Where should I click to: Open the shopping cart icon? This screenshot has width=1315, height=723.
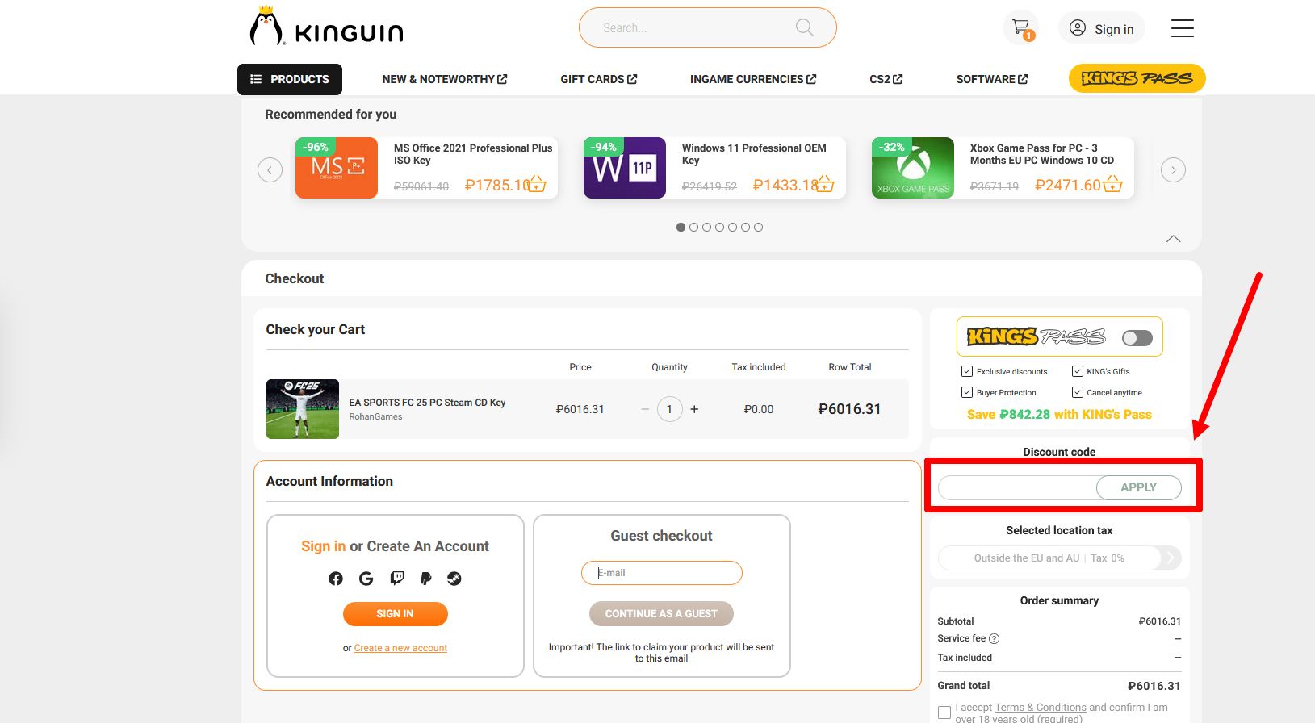pos(1021,28)
